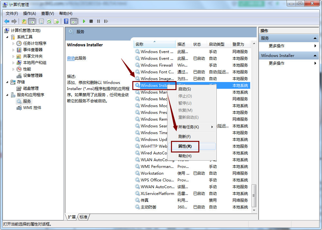Click the Forward navigation arrow
Viewport: 322px width, 230px height.
coord(14,21)
